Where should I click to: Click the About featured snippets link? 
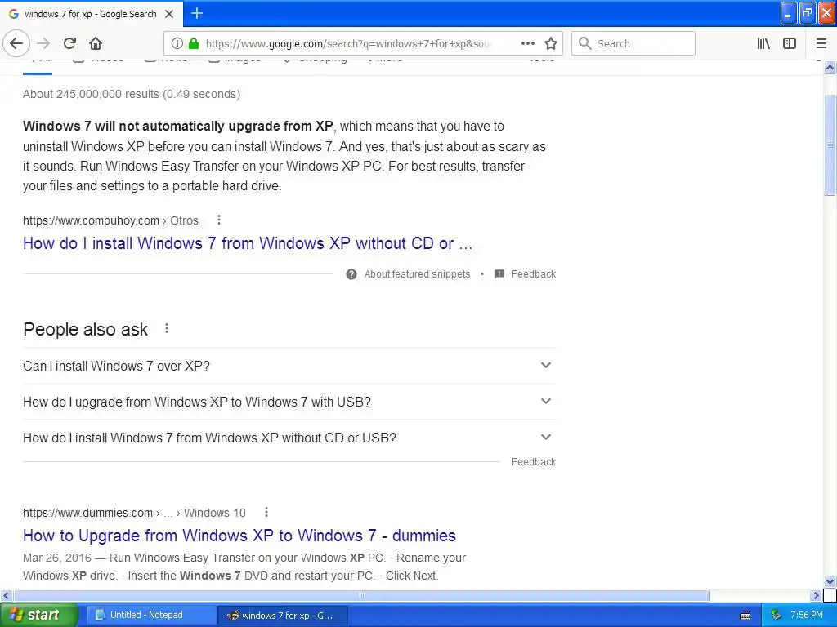tap(417, 274)
